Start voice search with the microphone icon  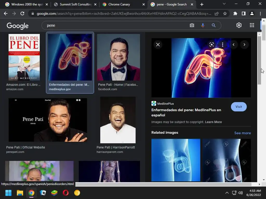pos(203,25)
